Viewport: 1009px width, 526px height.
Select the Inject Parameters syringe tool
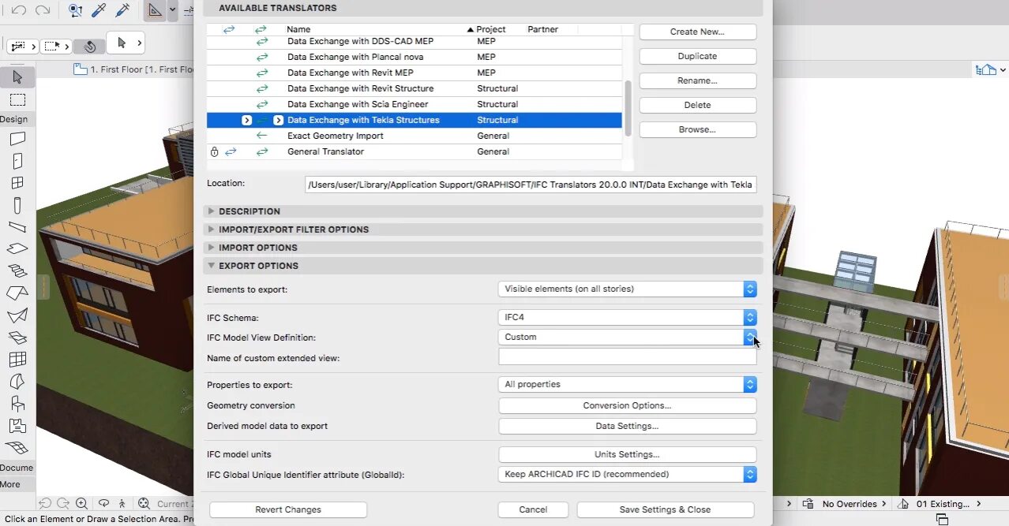click(x=122, y=10)
